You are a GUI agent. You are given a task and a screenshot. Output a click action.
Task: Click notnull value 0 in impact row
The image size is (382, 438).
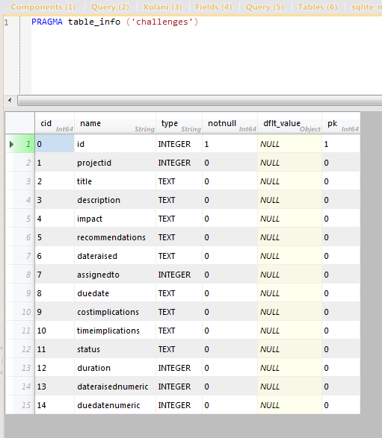coord(229,219)
